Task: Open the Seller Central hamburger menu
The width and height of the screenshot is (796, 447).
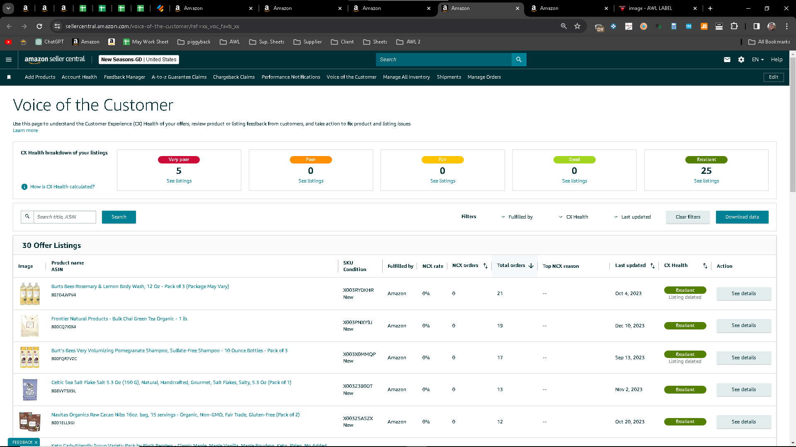Action: (x=9, y=60)
